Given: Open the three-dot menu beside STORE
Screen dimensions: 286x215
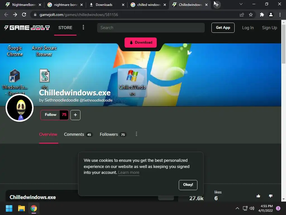Looking at the screenshot, I should (x=83, y=27).
